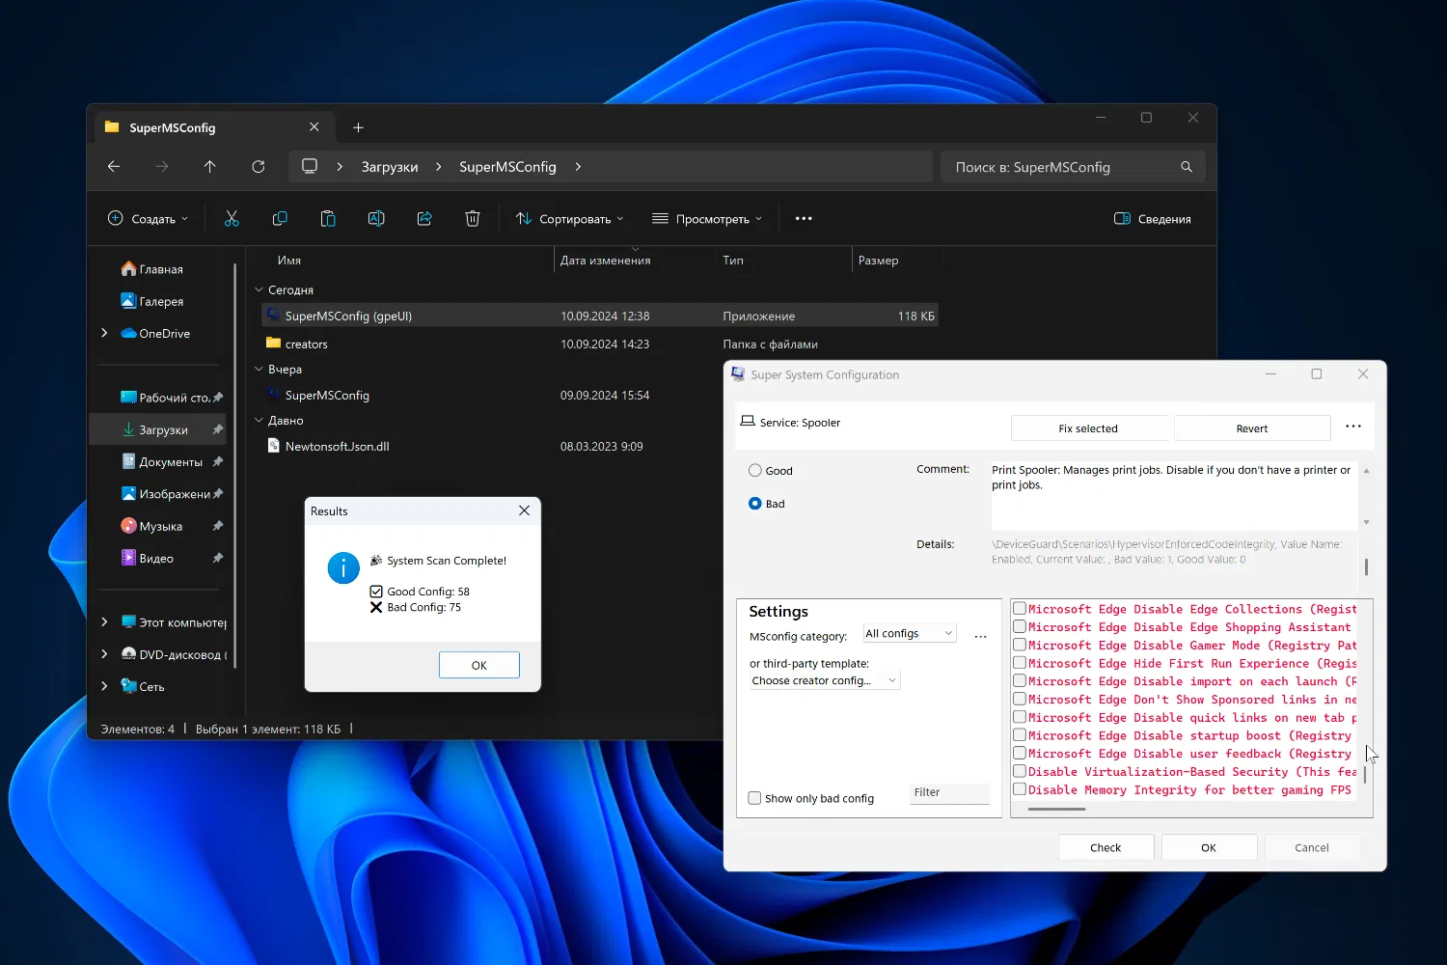Enable Show only bad config checkbox
Image resolution: width=1447 pixels, height=965 pixels.
click(755, 798)
